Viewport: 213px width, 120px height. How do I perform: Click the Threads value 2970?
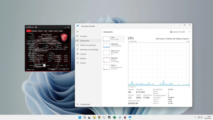coord(138,98)
